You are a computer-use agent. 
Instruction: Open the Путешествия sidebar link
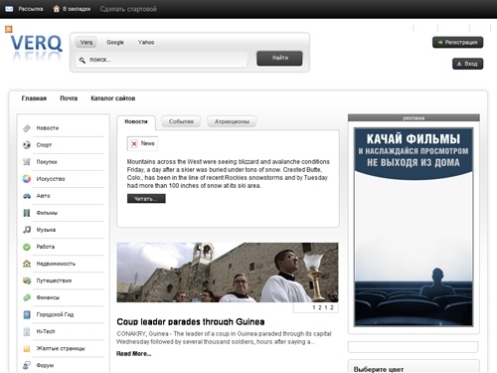tap(54, 280)
